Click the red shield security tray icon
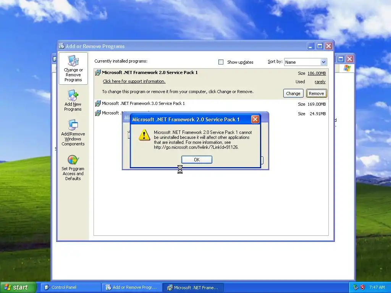 click(x=363, y=287)
